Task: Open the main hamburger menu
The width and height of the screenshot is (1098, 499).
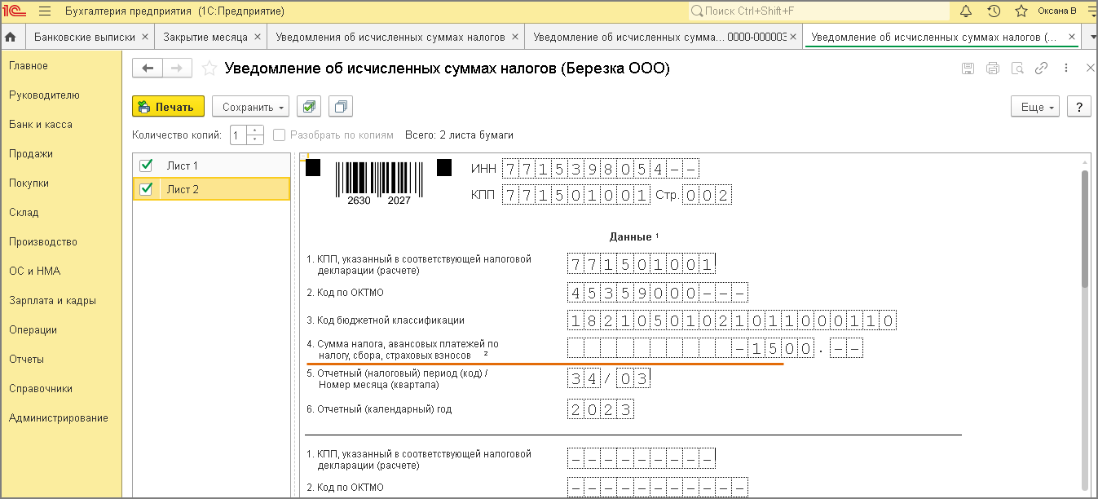Action: pyautogui.click(x=45, y=11)
